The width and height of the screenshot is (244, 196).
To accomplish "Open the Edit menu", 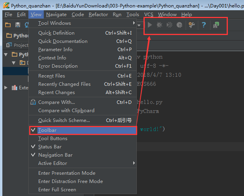I will click(x=21, y=15).
